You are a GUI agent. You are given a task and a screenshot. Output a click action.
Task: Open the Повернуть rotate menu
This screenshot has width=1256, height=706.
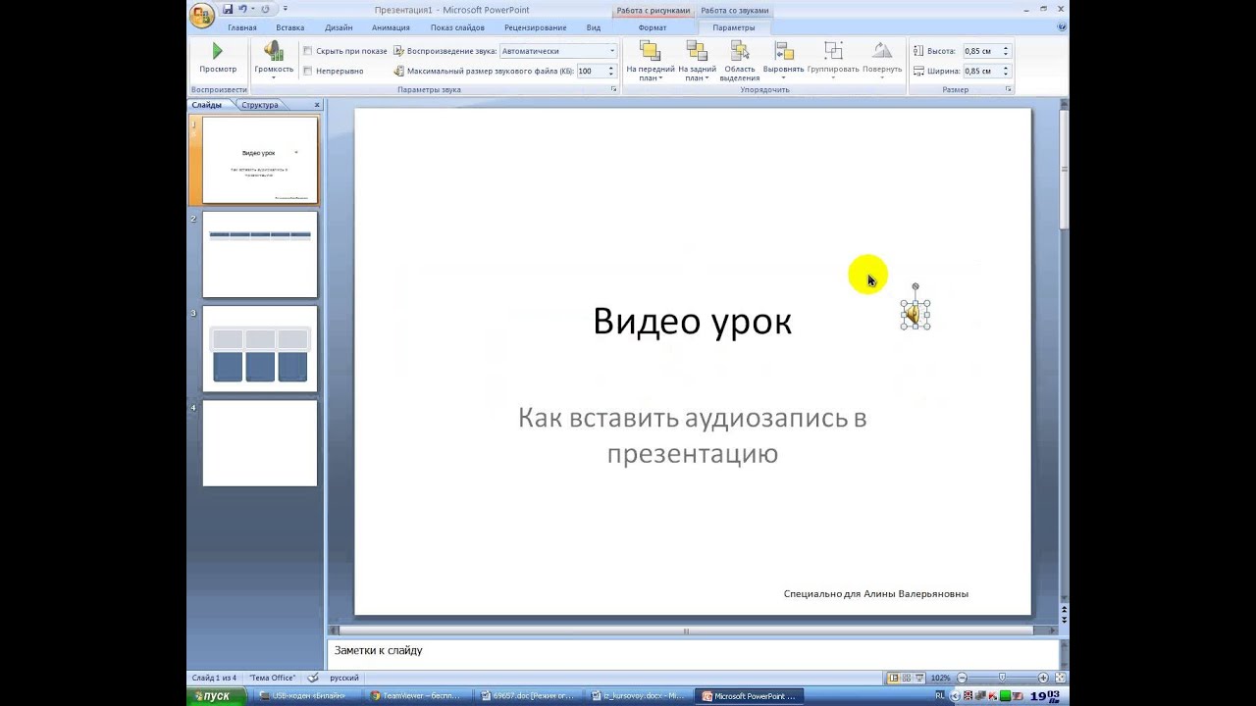point(882,61)
